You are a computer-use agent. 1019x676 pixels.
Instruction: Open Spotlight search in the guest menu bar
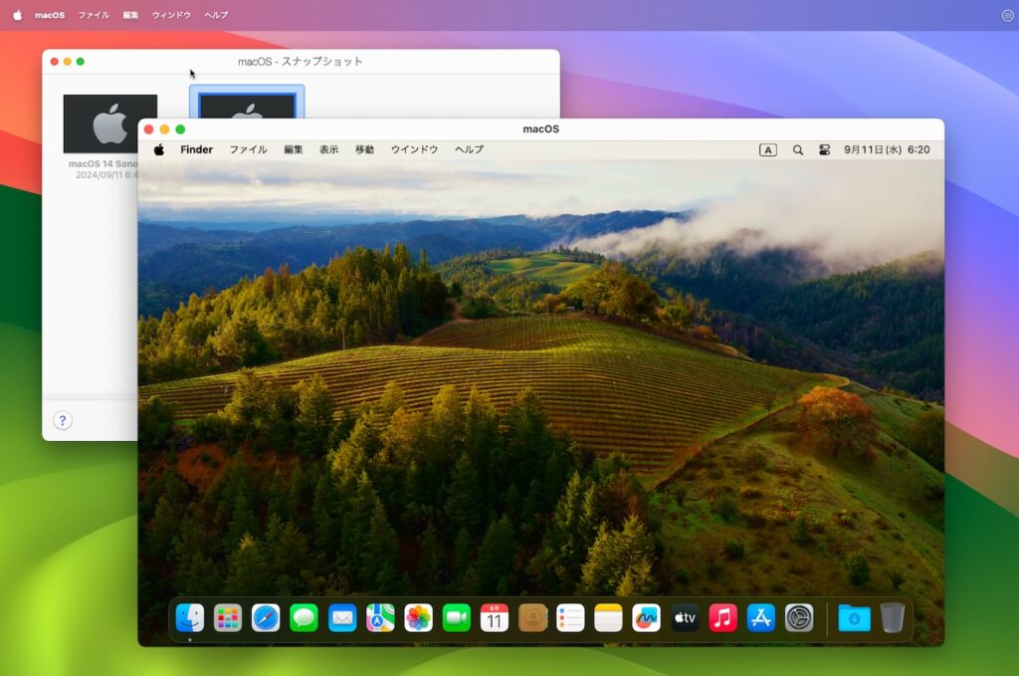coord(797,149)
